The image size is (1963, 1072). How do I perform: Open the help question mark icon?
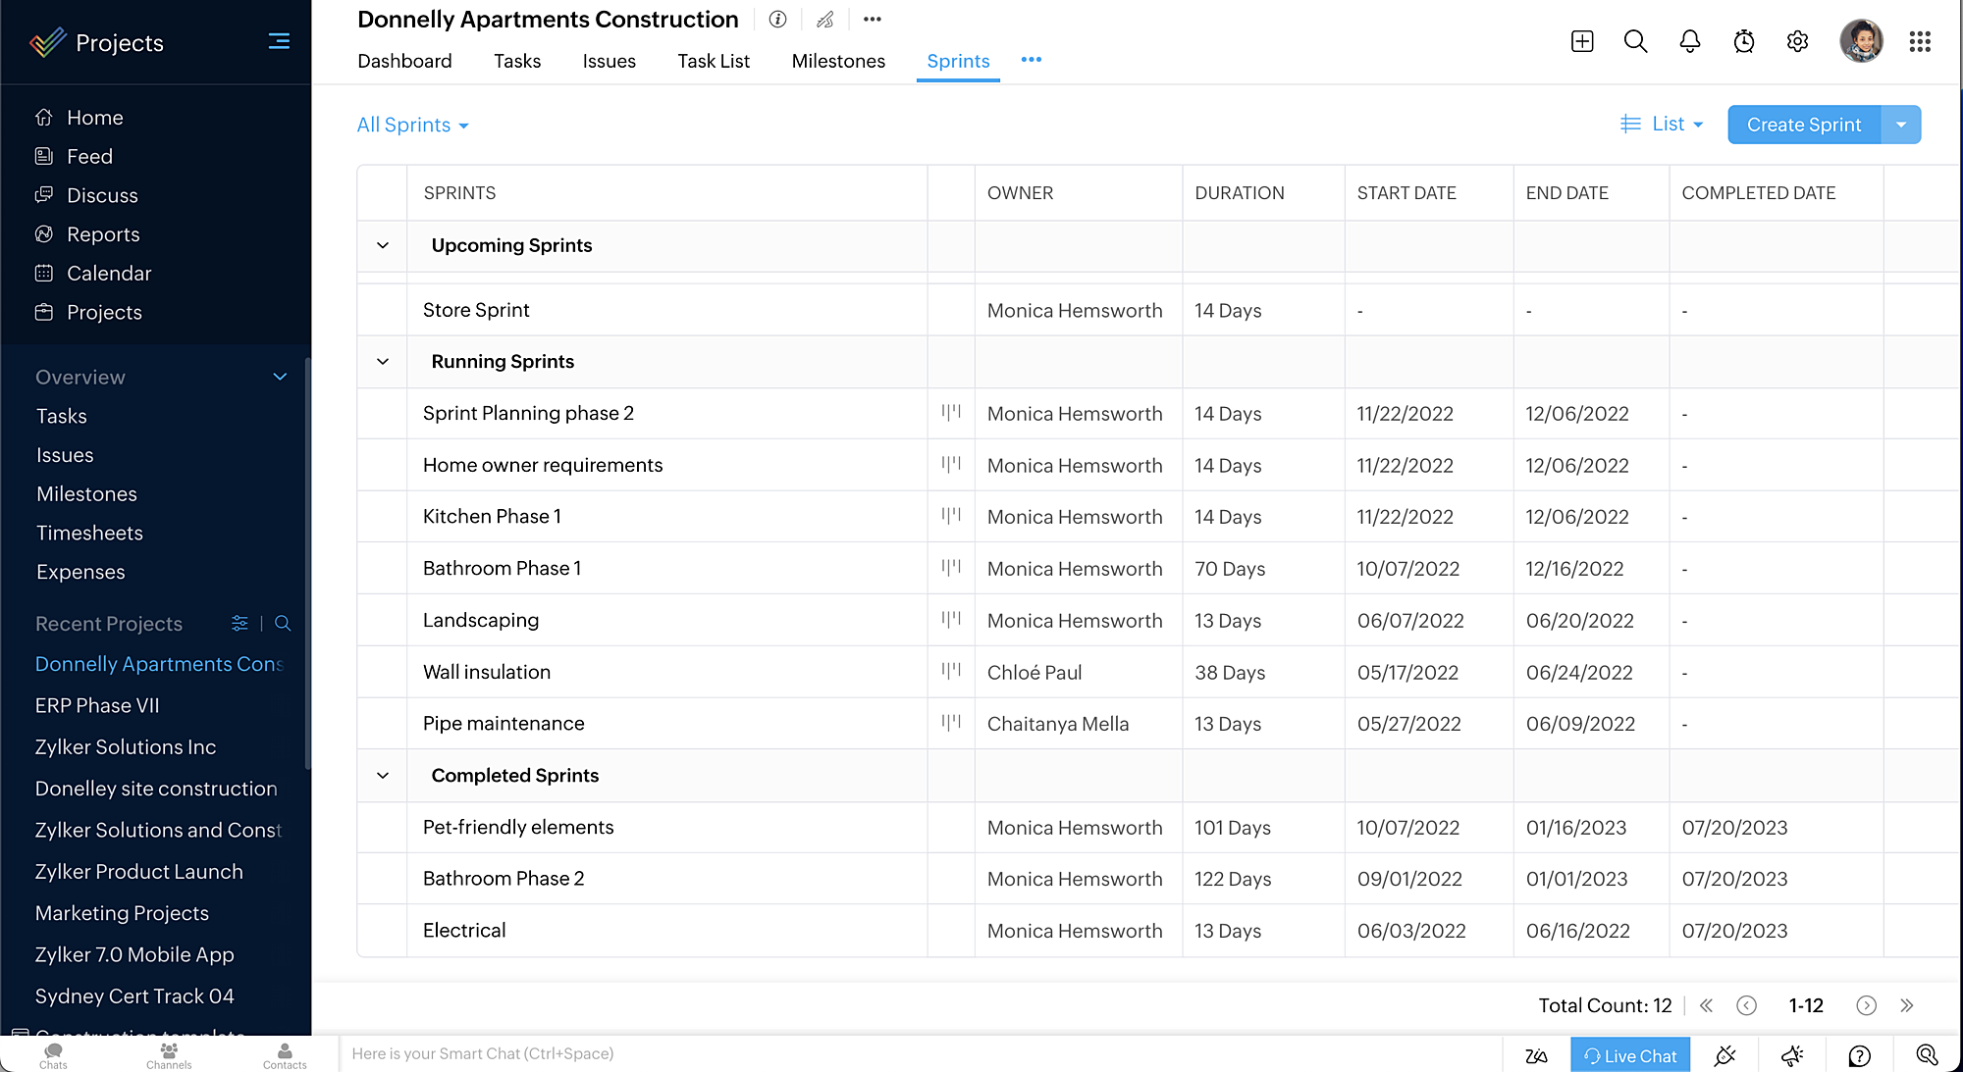[x=1859, y=1055]
